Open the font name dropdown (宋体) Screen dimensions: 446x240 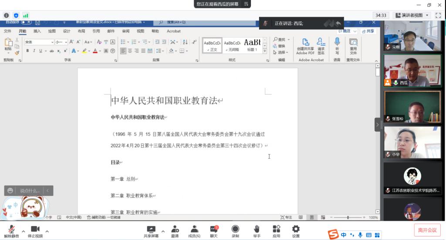point(52,42)
